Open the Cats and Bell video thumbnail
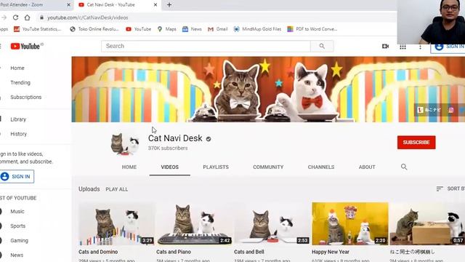This screenshot has height=262, width=465. [x=272, y=223]
